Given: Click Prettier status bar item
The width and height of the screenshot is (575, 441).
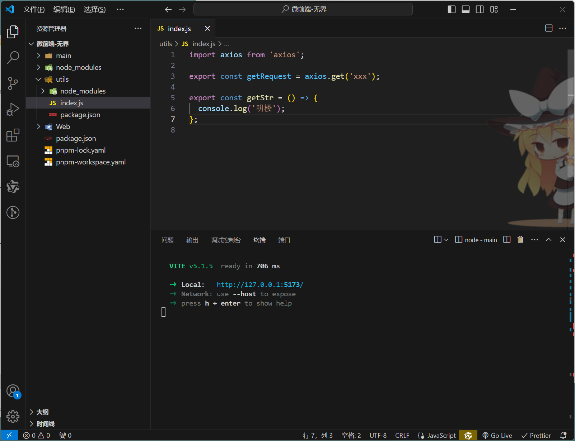Looking at the screenshot, I should [536, 435].
